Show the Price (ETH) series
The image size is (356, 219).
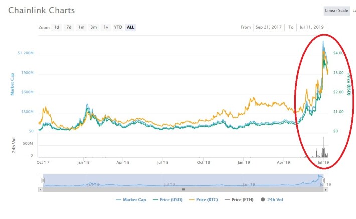click(x=239, y=199)
